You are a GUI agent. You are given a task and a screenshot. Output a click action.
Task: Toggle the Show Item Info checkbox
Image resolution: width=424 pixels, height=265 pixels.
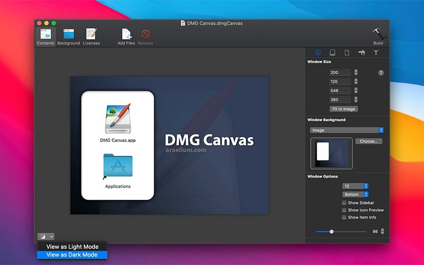(x=344, y=217)
